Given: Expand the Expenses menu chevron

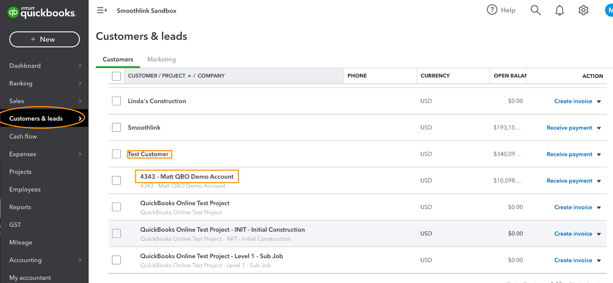Looking at the screenshot, I should pos(80,154).
